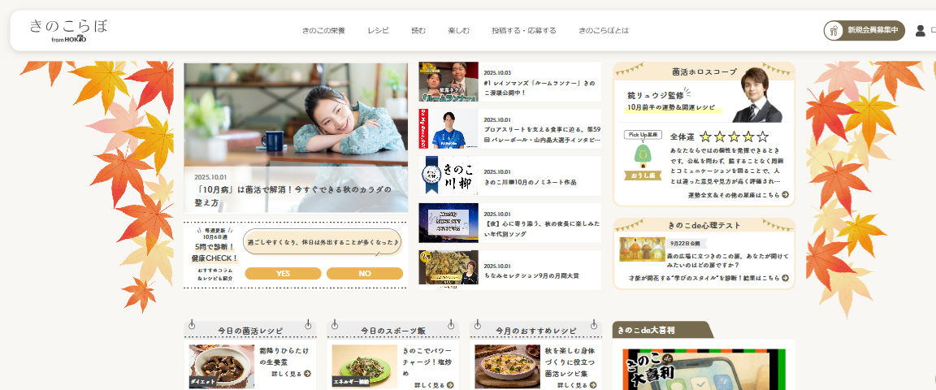This screenshot has width=936, height=390.
Task: Answer NO in the health check quiz
Action: point(365,274)
